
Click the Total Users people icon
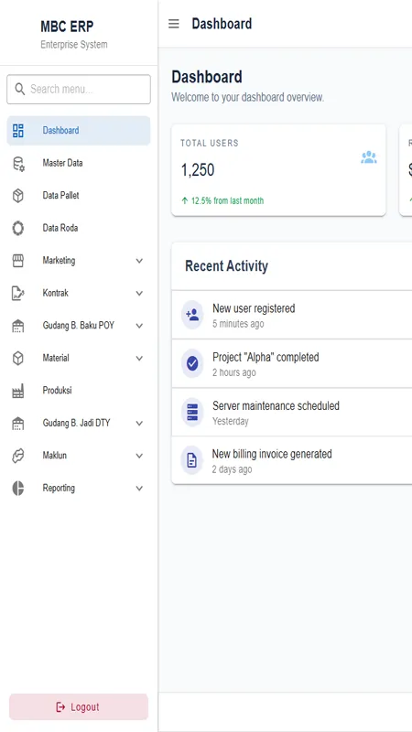[369, 157]
